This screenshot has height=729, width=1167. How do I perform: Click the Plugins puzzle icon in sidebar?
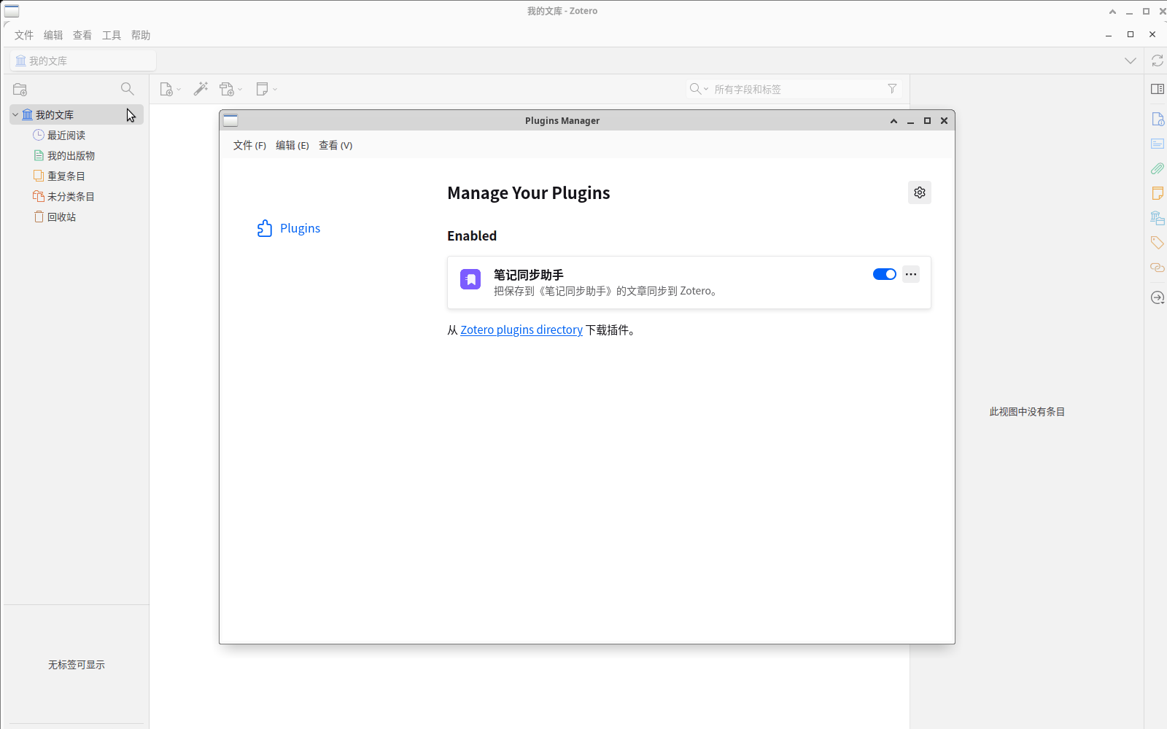click(x=264, y=228)
